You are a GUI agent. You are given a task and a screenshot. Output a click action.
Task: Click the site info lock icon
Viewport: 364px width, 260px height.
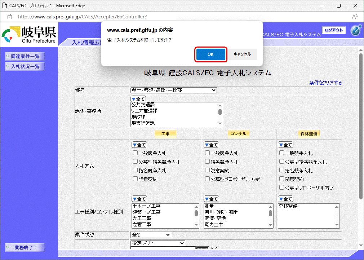pyautogui.click(x=9, y=17)
